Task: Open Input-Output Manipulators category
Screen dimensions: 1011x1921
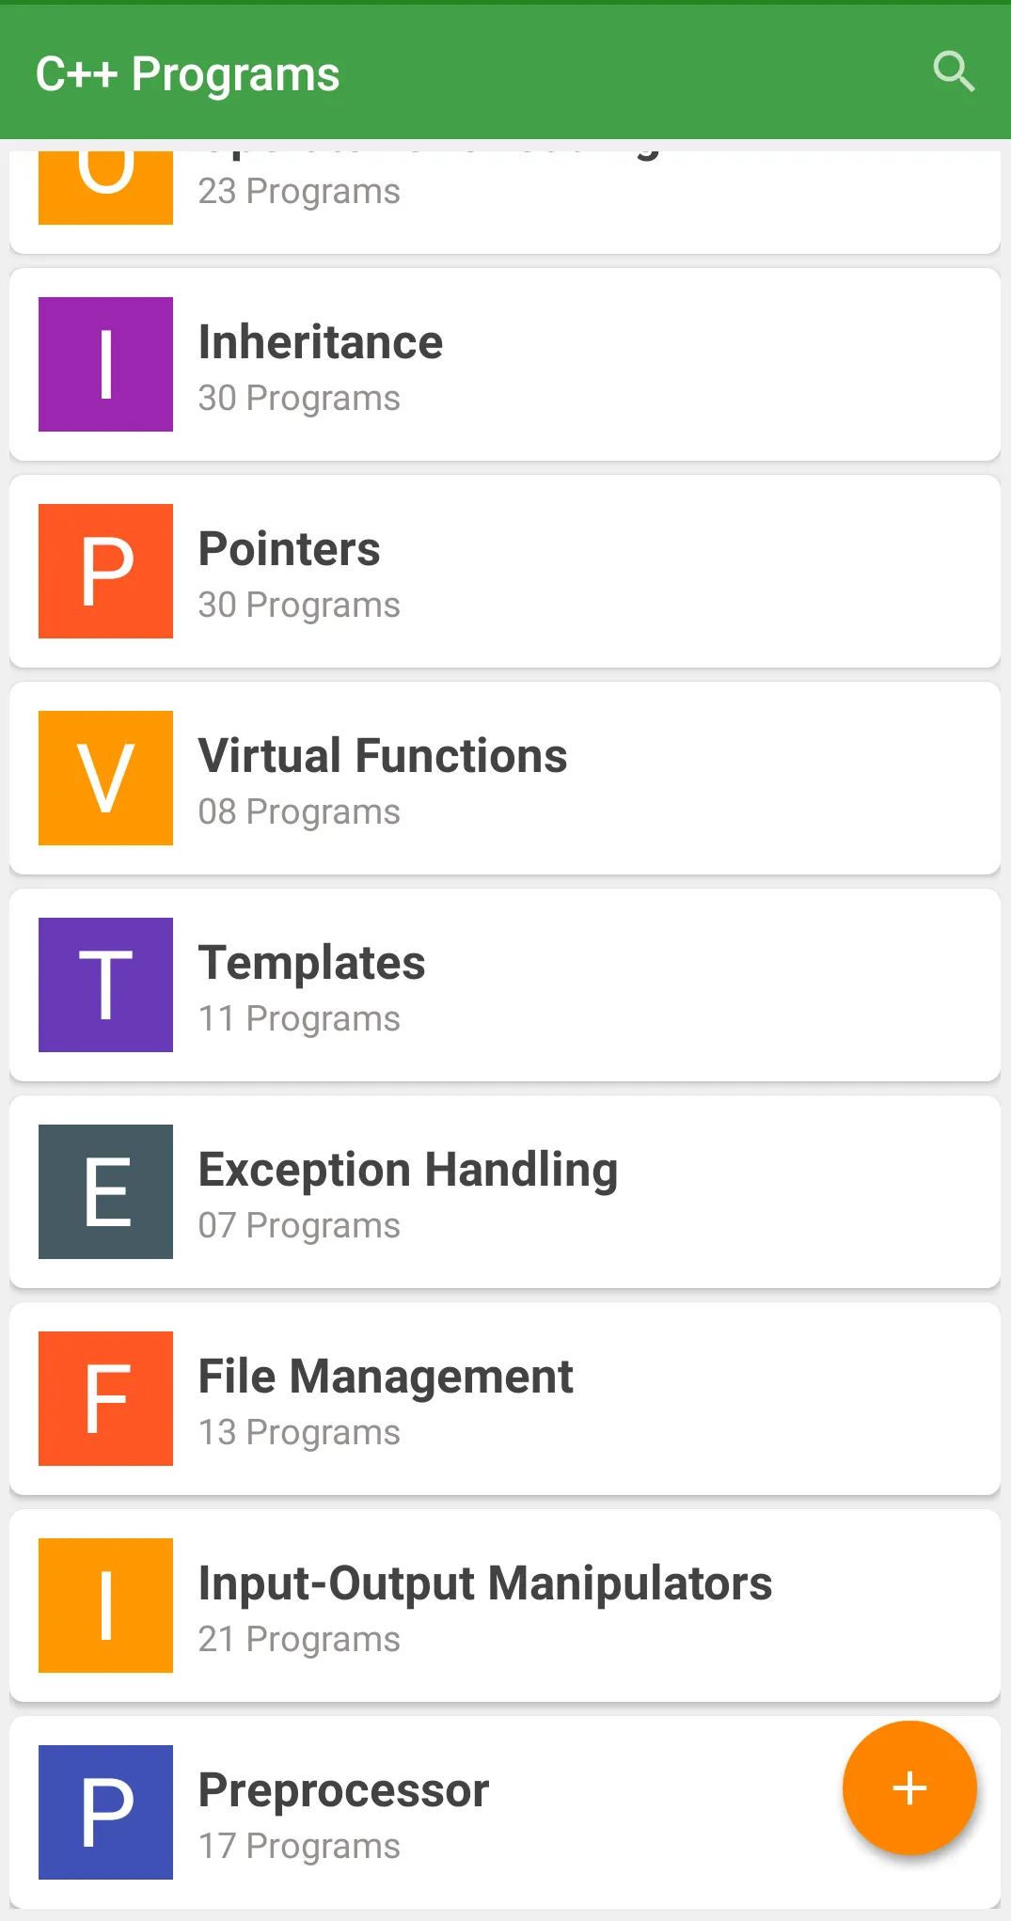Action: [x=505, y=1606]
